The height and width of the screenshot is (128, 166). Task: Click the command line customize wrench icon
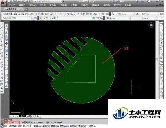pyautogui.click(x=2, y=126)
